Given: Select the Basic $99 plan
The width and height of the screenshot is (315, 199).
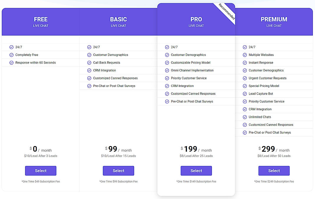Looking at the screenshot, I should [118, 171].
